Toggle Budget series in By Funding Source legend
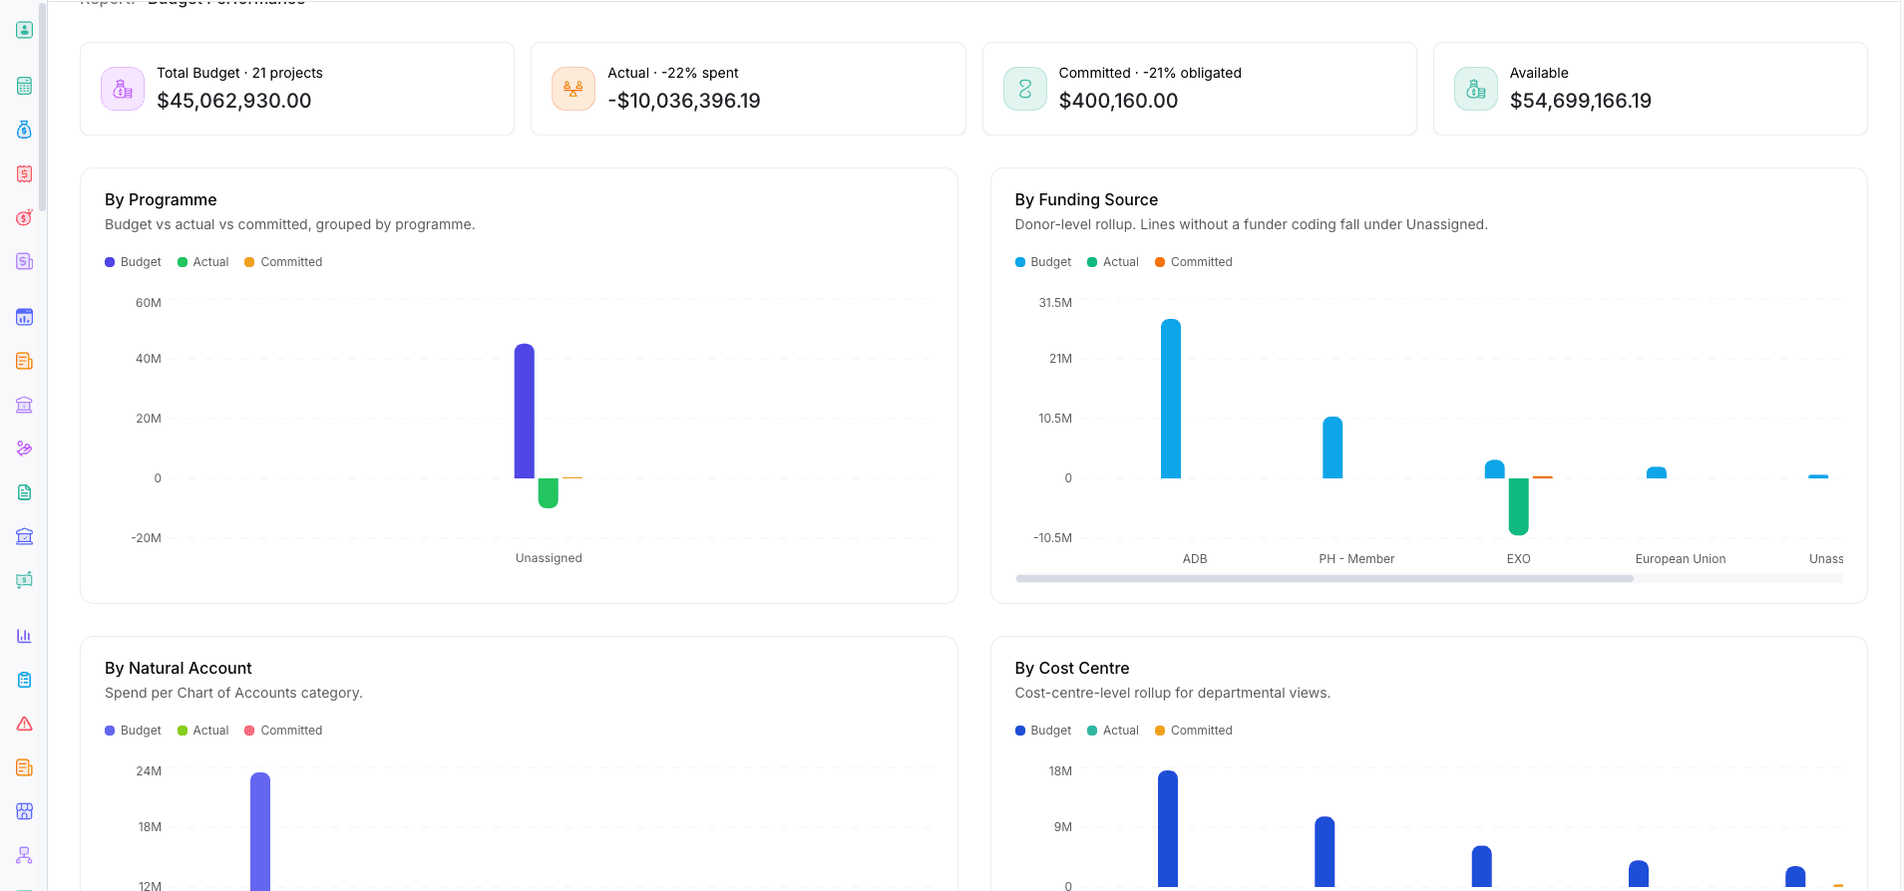 [1043, 262]
